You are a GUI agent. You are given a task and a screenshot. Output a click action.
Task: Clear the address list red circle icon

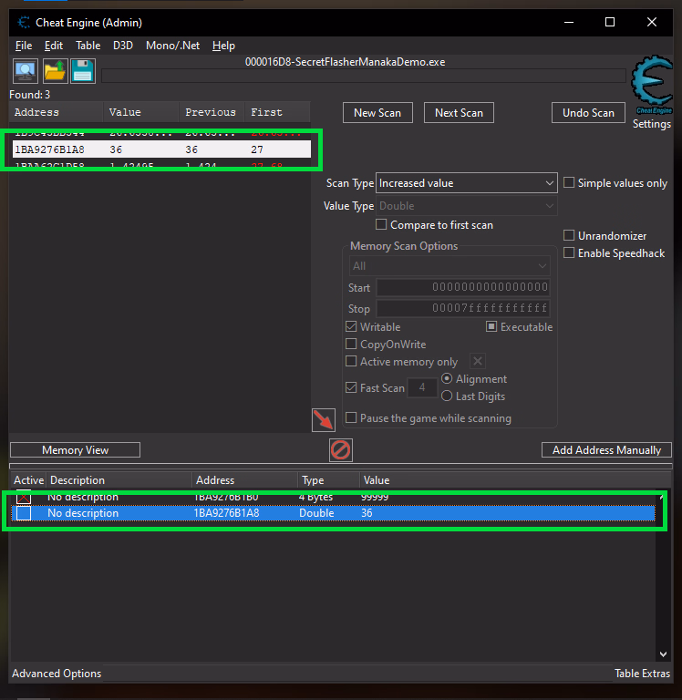pos(341,449)
